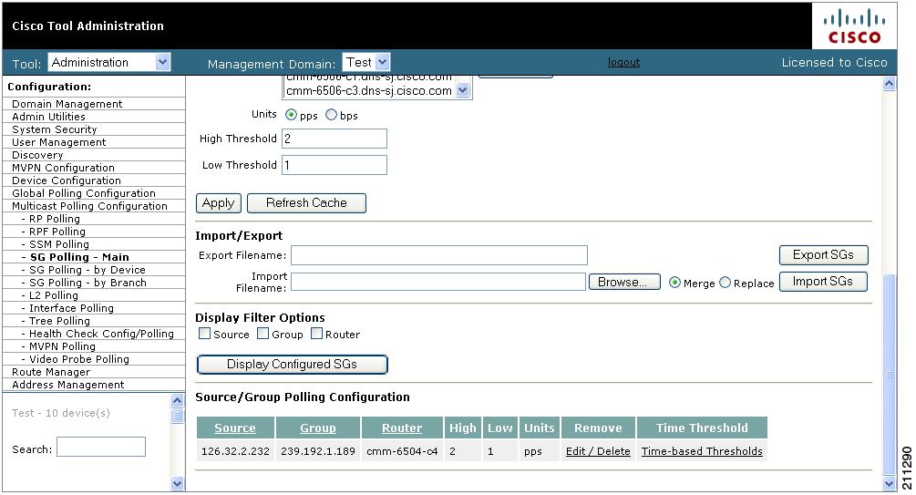Click the High Threshold input field

[x=334, y=139]
